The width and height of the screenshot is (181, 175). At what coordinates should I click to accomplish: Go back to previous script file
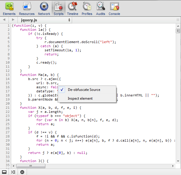pos(4,20)
